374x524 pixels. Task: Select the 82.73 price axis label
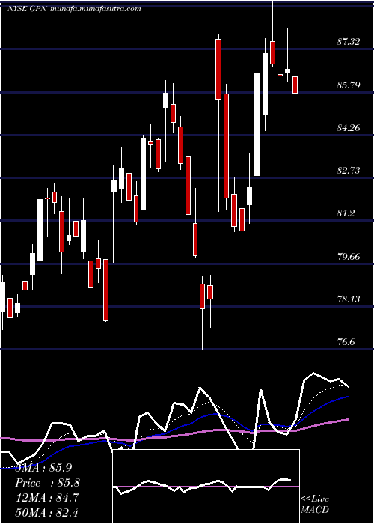(349, 171)
